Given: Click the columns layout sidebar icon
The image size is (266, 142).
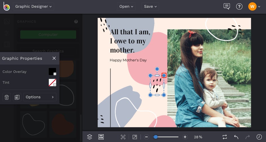Looking at the screenshot, I should 6,44.
